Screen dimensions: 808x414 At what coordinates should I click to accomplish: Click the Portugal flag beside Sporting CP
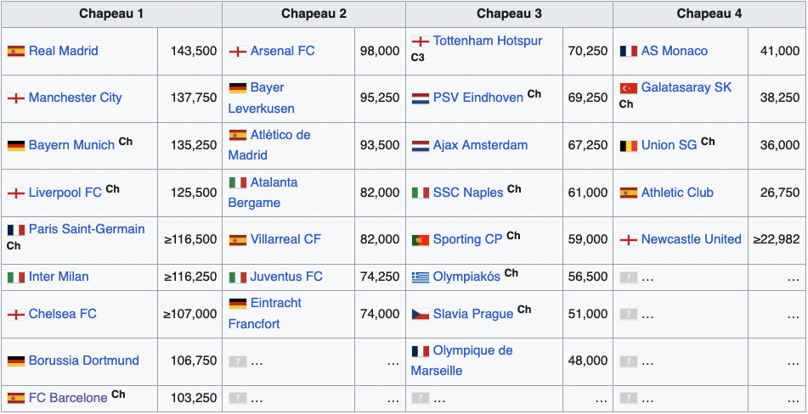(x=421, y=240)
